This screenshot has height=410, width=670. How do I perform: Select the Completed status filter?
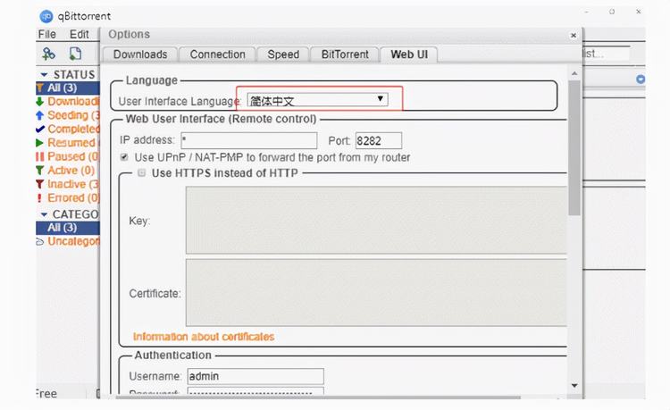(x=68, y=129)
